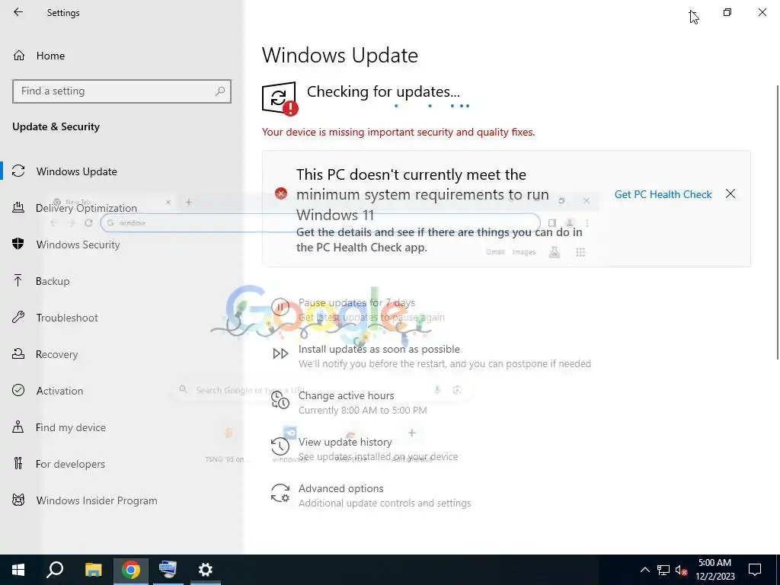Click the Get PC Health Check link

(x=663, y=194)
